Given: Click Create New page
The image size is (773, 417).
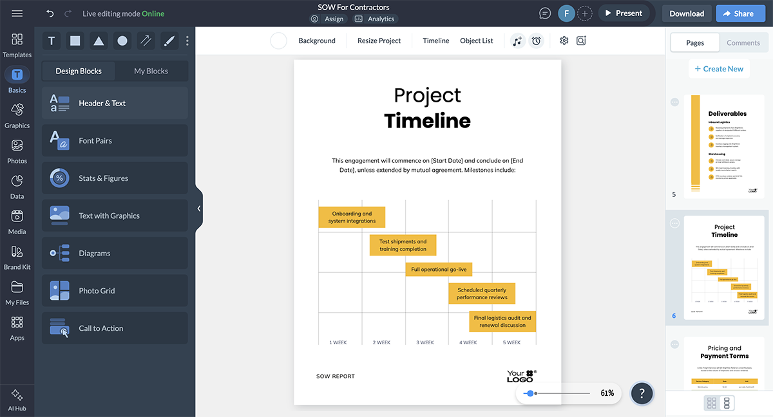Looking at the screenshot, I should tap(719, 68).
